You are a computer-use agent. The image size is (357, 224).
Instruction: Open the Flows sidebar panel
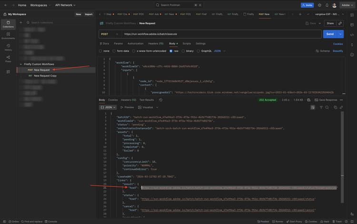pos(8,59)
